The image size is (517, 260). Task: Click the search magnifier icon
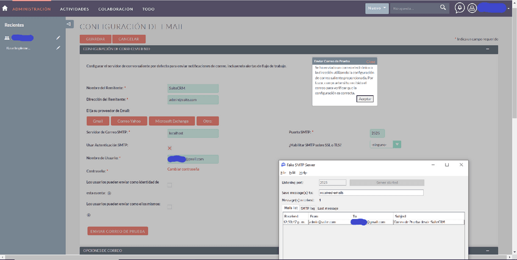443,9
